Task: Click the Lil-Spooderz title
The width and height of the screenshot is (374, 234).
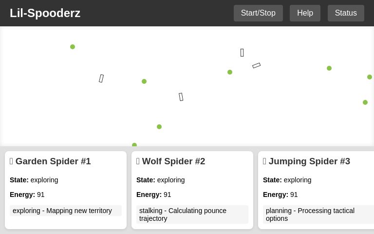Action: (45, 13)
